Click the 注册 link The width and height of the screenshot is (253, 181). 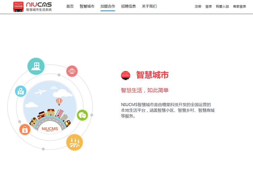[x=198, y=7]
